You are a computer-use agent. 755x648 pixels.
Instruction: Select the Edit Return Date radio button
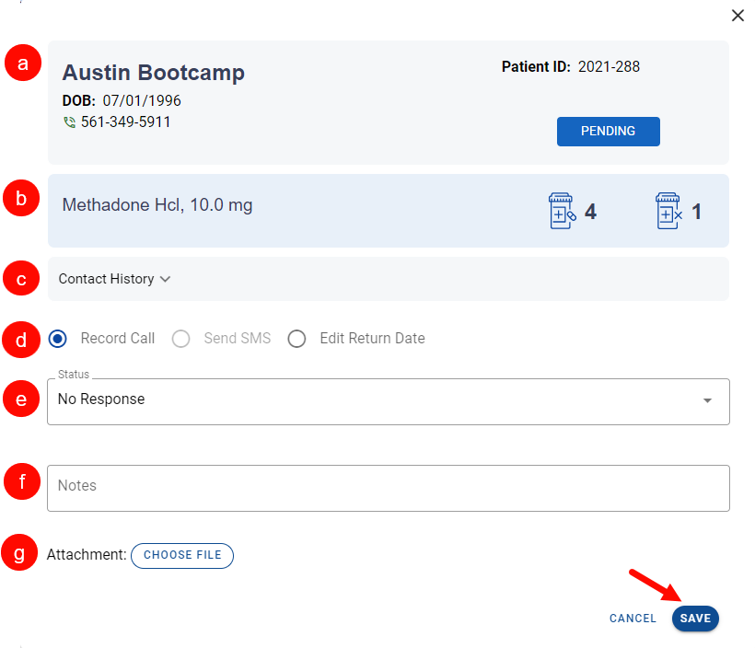click(296, 339)
